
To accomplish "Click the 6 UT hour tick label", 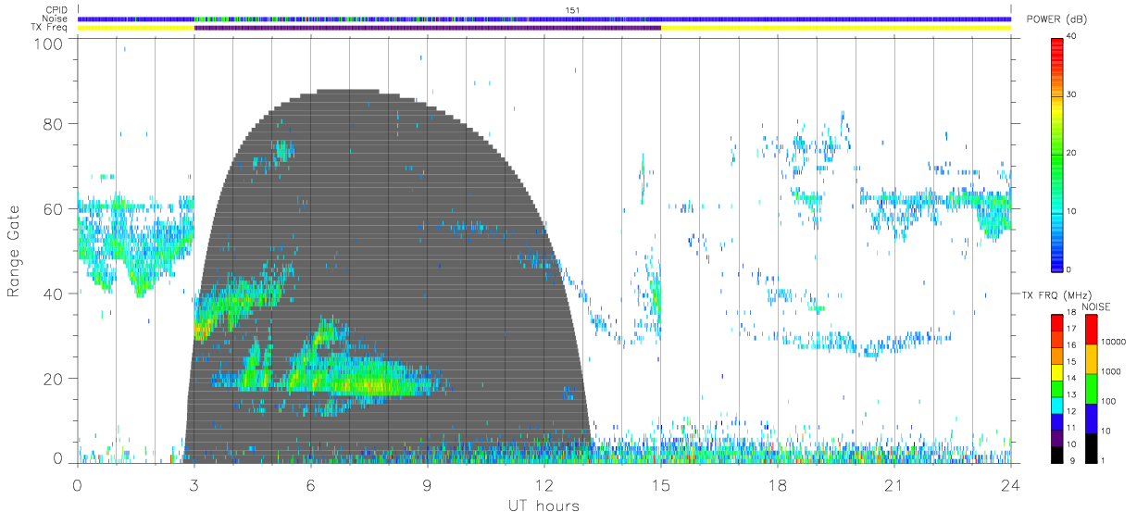I will tap(311, 485).
